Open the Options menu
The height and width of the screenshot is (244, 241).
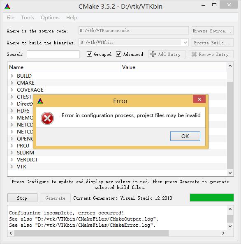pos(50,18)
